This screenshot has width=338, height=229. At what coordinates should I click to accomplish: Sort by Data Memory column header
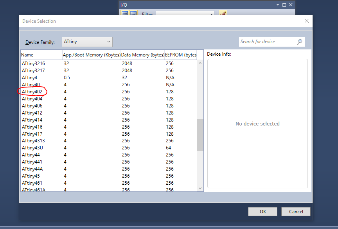[142, 55]
